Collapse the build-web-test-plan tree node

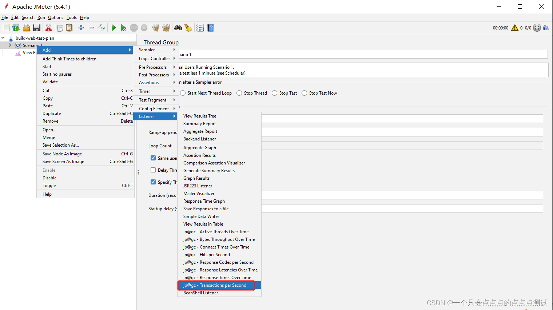pos(3,38)
